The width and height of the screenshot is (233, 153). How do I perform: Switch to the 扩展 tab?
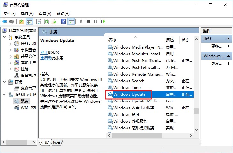[45, 142]
